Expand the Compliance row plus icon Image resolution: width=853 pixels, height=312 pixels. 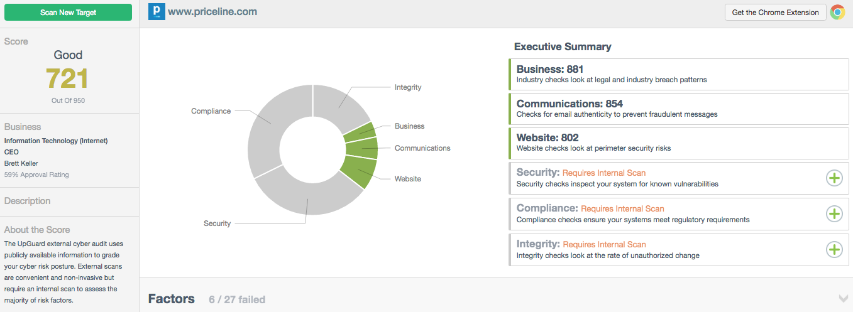pyautogui.click(x=834, y=214)
